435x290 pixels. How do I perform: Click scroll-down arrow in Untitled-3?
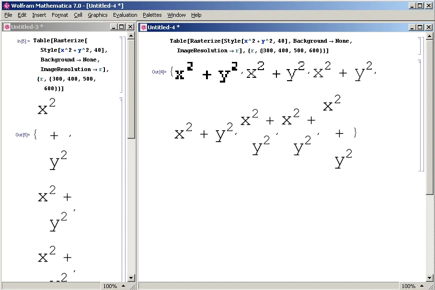coord(131,278)
